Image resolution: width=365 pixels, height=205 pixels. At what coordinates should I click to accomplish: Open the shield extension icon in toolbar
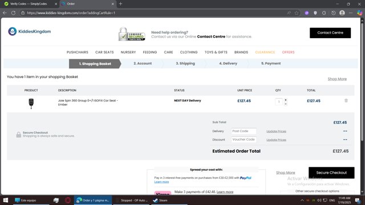315,13
